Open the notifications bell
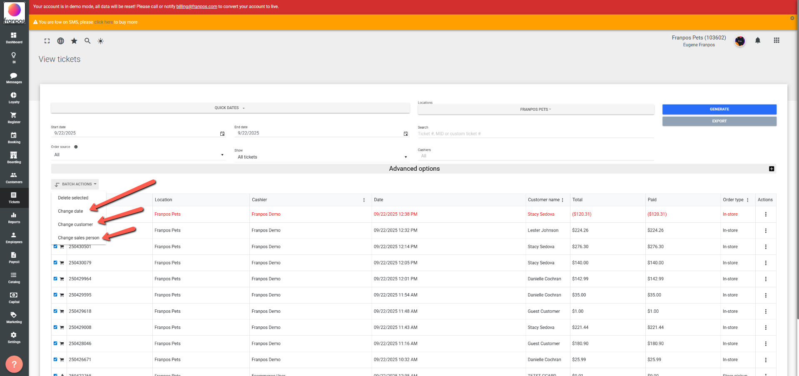Viewport: 799px width, 376px height. pyautogui.click(x=758, y=40)
